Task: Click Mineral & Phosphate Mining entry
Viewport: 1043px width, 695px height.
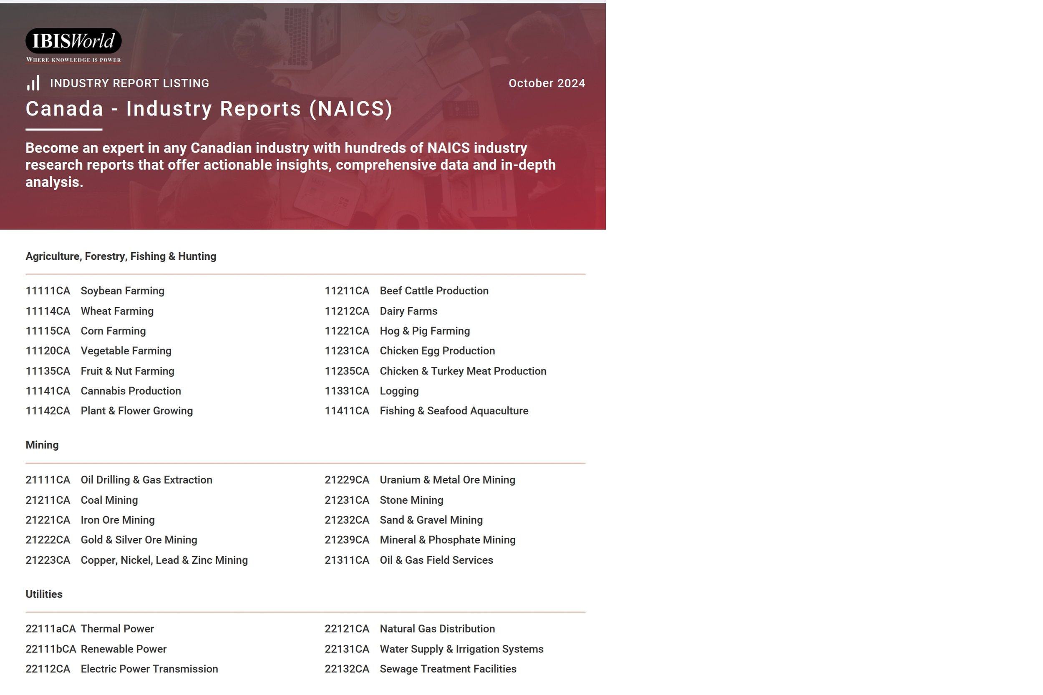Action: tap(447, 540)
